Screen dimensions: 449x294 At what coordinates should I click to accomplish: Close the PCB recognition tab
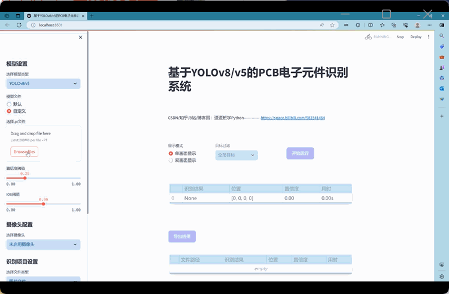(x=83, y=16)
